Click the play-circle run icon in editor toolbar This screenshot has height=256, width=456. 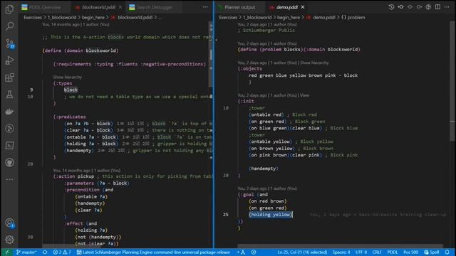(x=428, y=7)
